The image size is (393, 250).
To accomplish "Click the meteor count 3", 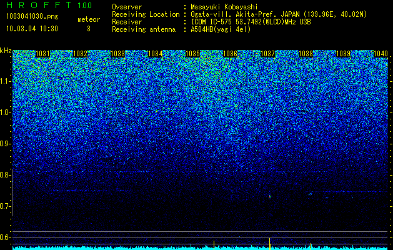I will click(89, 29).
